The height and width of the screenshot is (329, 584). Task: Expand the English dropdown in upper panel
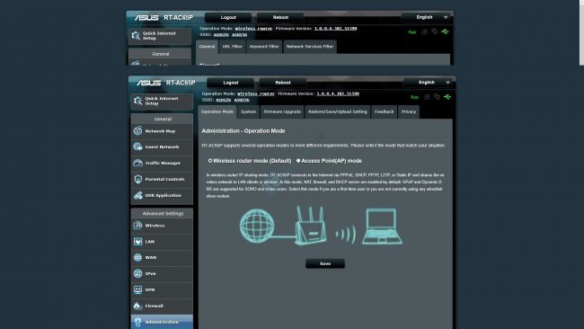427,17
